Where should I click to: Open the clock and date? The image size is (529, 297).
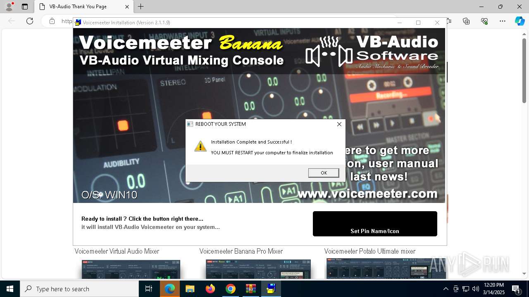click(493, 289)
